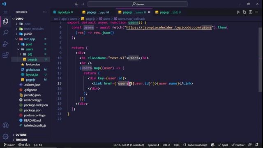Change line ending via CRLF
Screen dimensions: 263x148
[x=177, y=145]
